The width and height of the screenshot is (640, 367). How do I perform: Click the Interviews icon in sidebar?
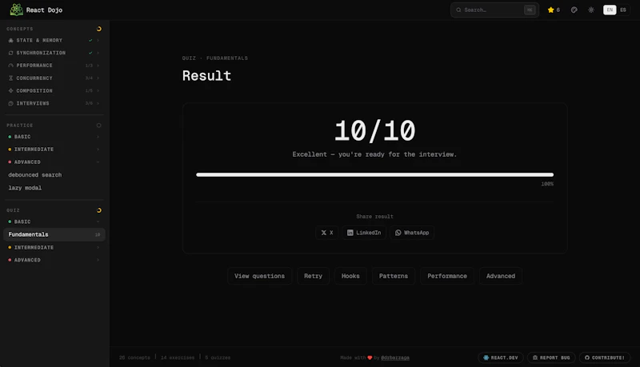tap(10, 104)
